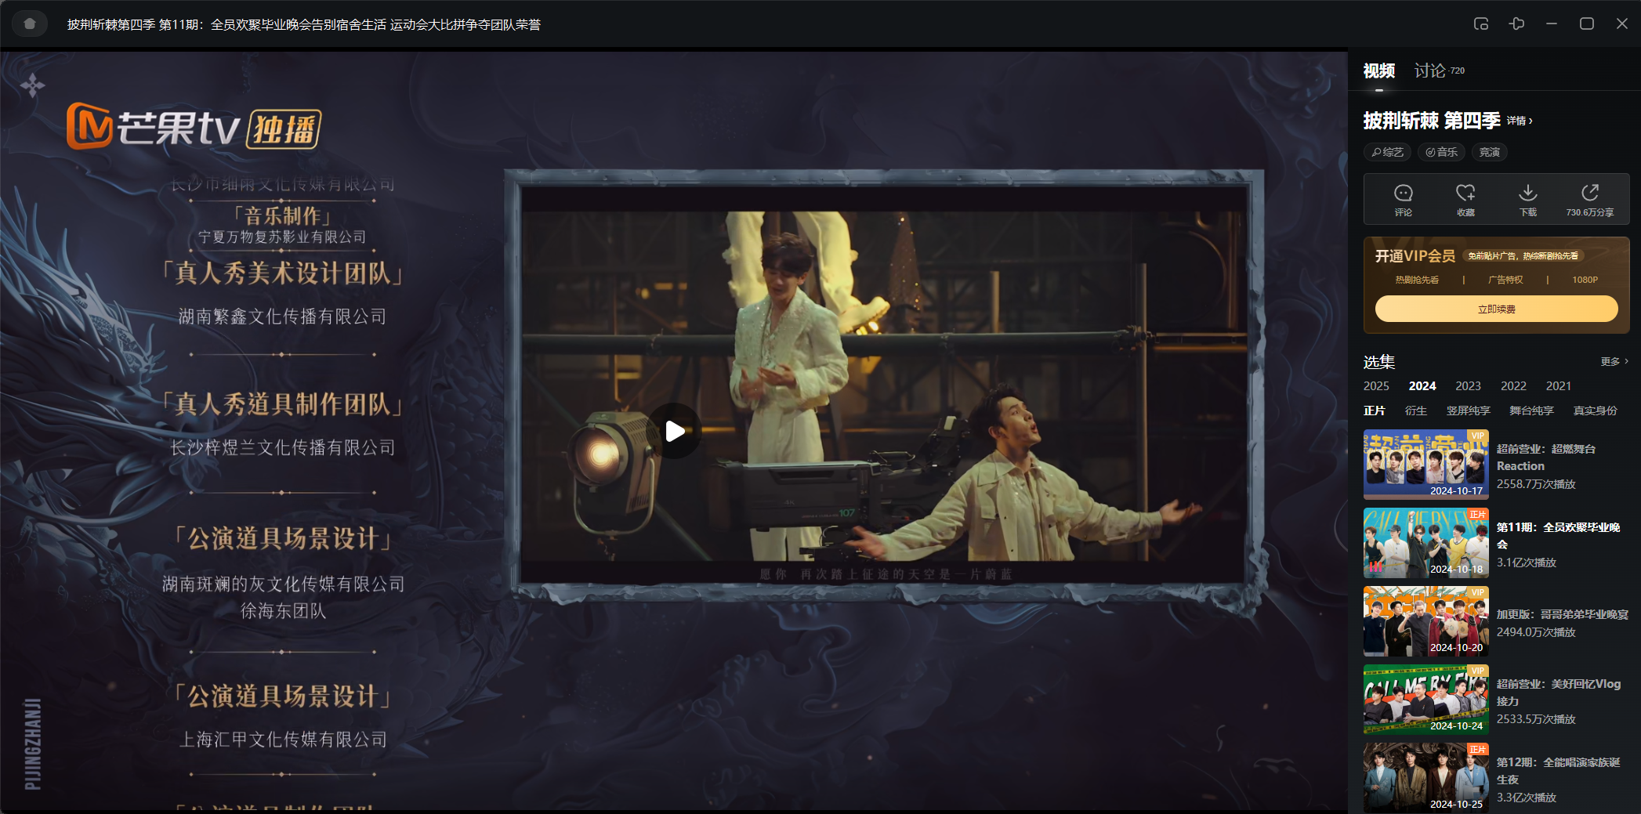Expand the episode list with 更多
The width and height of the screenshot is (1641, 814).
tap(1614, 361)
